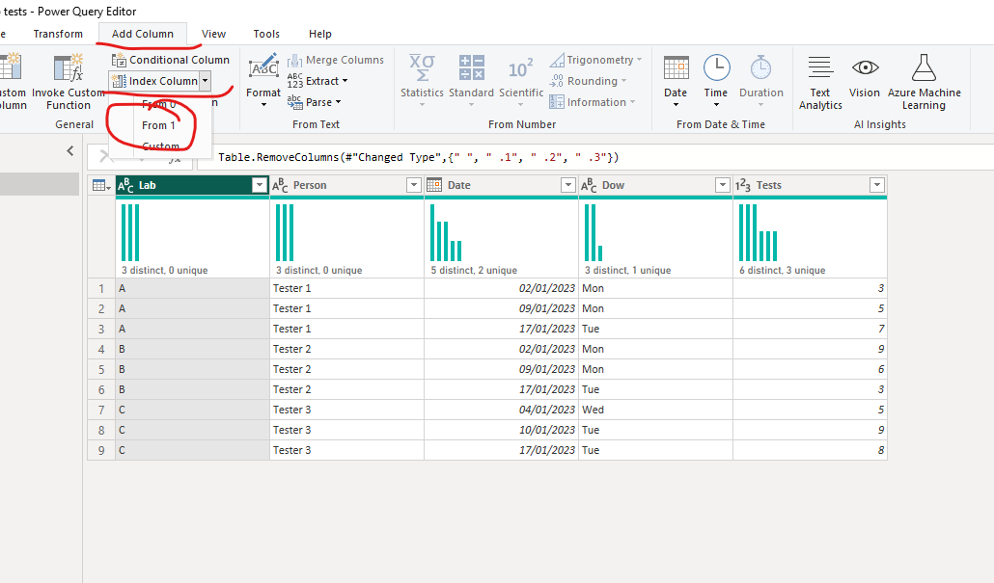The image size is (994, 583).
Task: Expand the Index Column dropdown arrow
Action: [x=205, y=81]
